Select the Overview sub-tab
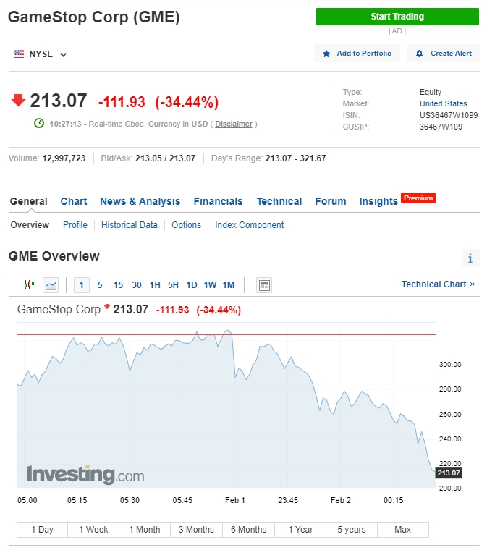 [x=30, y=225]
